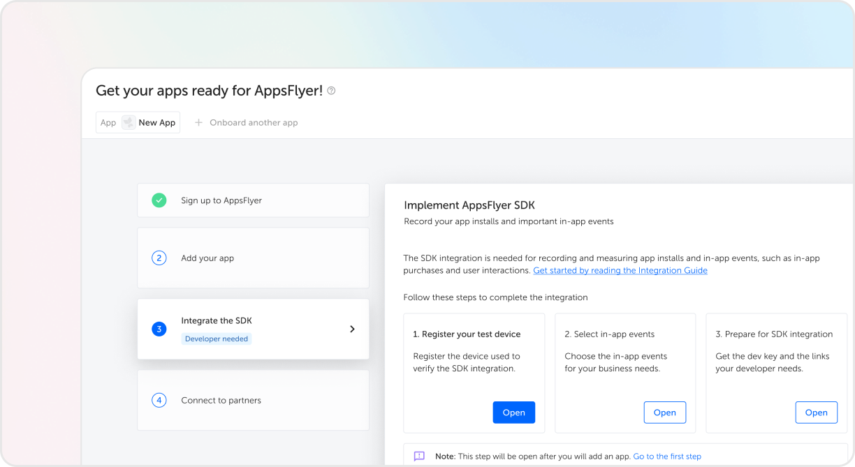The height and width of the screenshot is (467, 855).
Task: Open Select in-app events
Action: 665,413
